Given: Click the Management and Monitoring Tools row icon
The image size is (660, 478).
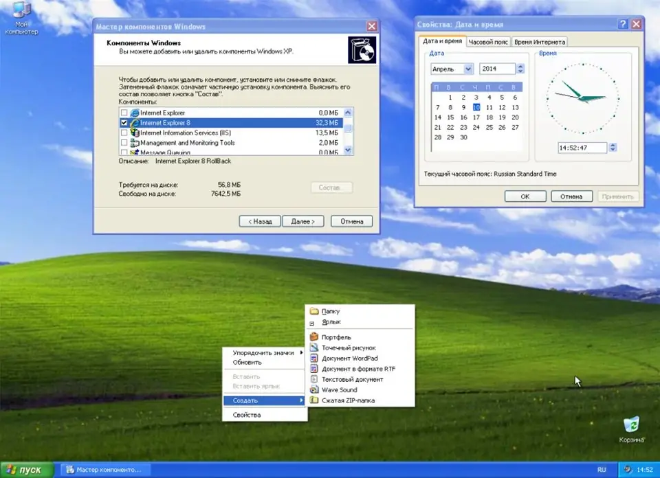Looking at the screenshot, I should tap(135, 143).
